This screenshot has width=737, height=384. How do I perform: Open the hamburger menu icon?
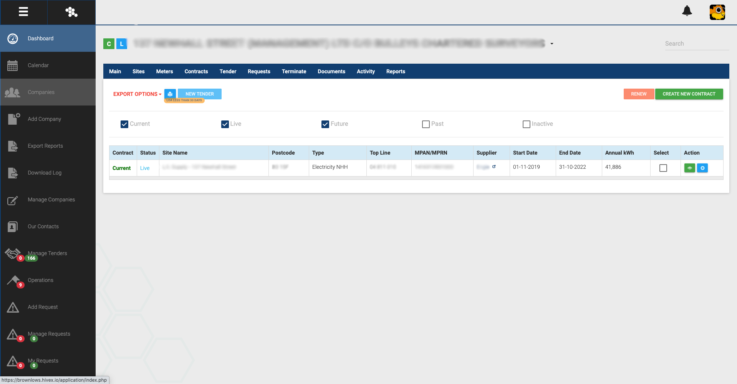[23, 12]
